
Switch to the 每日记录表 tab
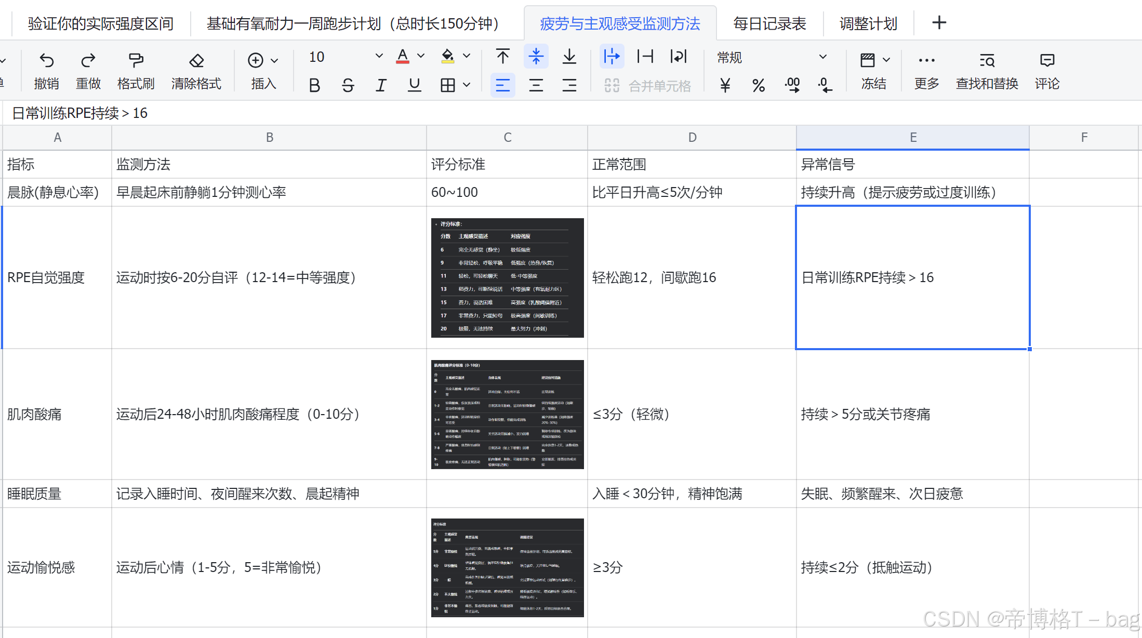point(769,23)
